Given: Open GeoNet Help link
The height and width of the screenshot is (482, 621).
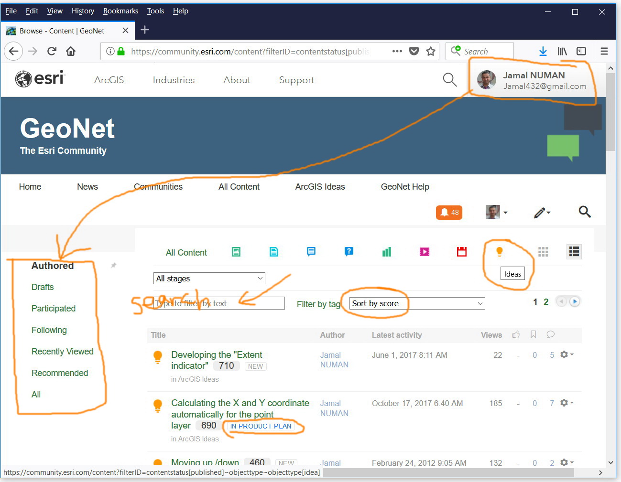Looking at the screenshot, I should tap(405, 187).
